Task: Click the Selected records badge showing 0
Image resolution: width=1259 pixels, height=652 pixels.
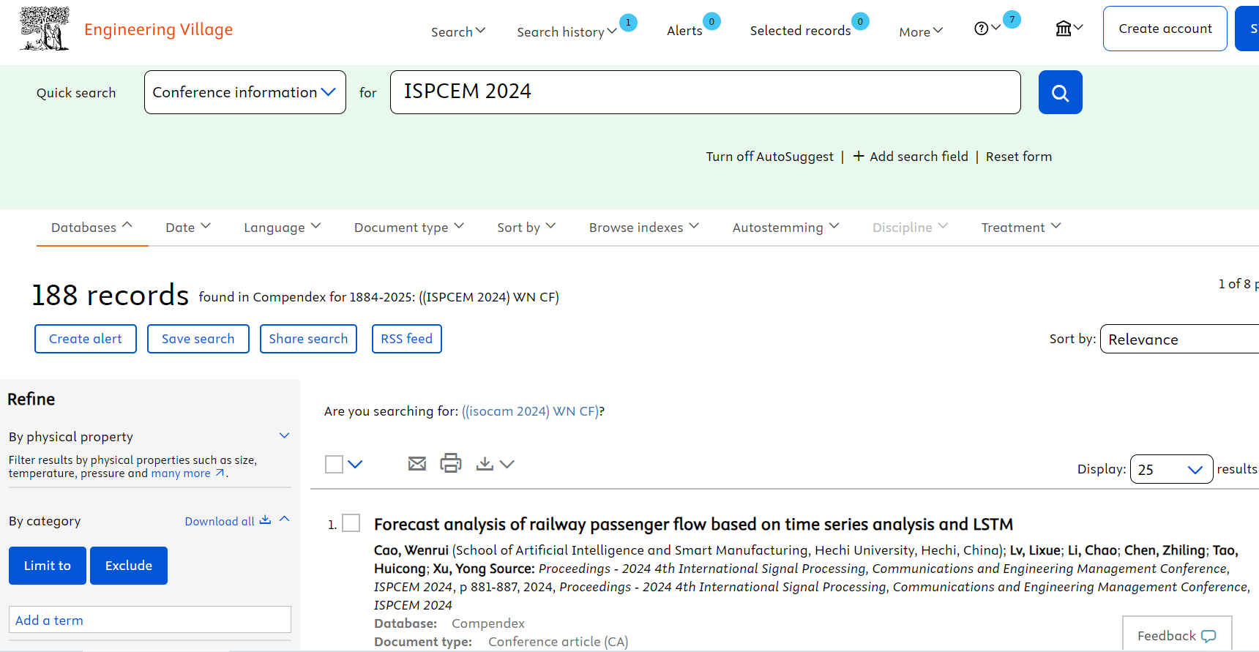Action: click(860, 21)
